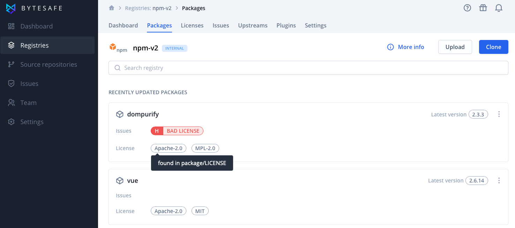
Task: Click the BAD LICENSE issue badge
Action: tap(177, 131)
